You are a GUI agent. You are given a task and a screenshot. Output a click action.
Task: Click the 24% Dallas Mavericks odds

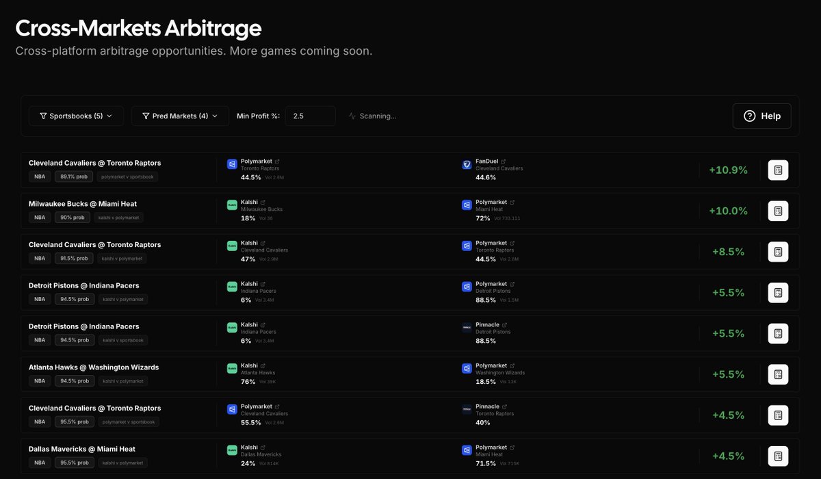248,463
